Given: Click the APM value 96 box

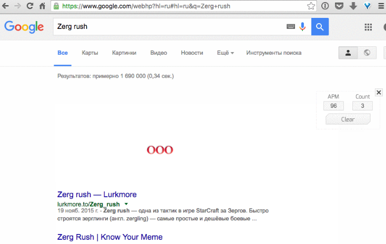Looking at the screenshot, I should [x=333, y=106].
